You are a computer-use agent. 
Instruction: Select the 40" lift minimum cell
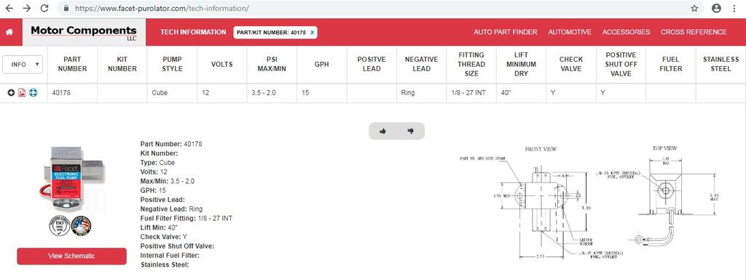coord(521,93)
